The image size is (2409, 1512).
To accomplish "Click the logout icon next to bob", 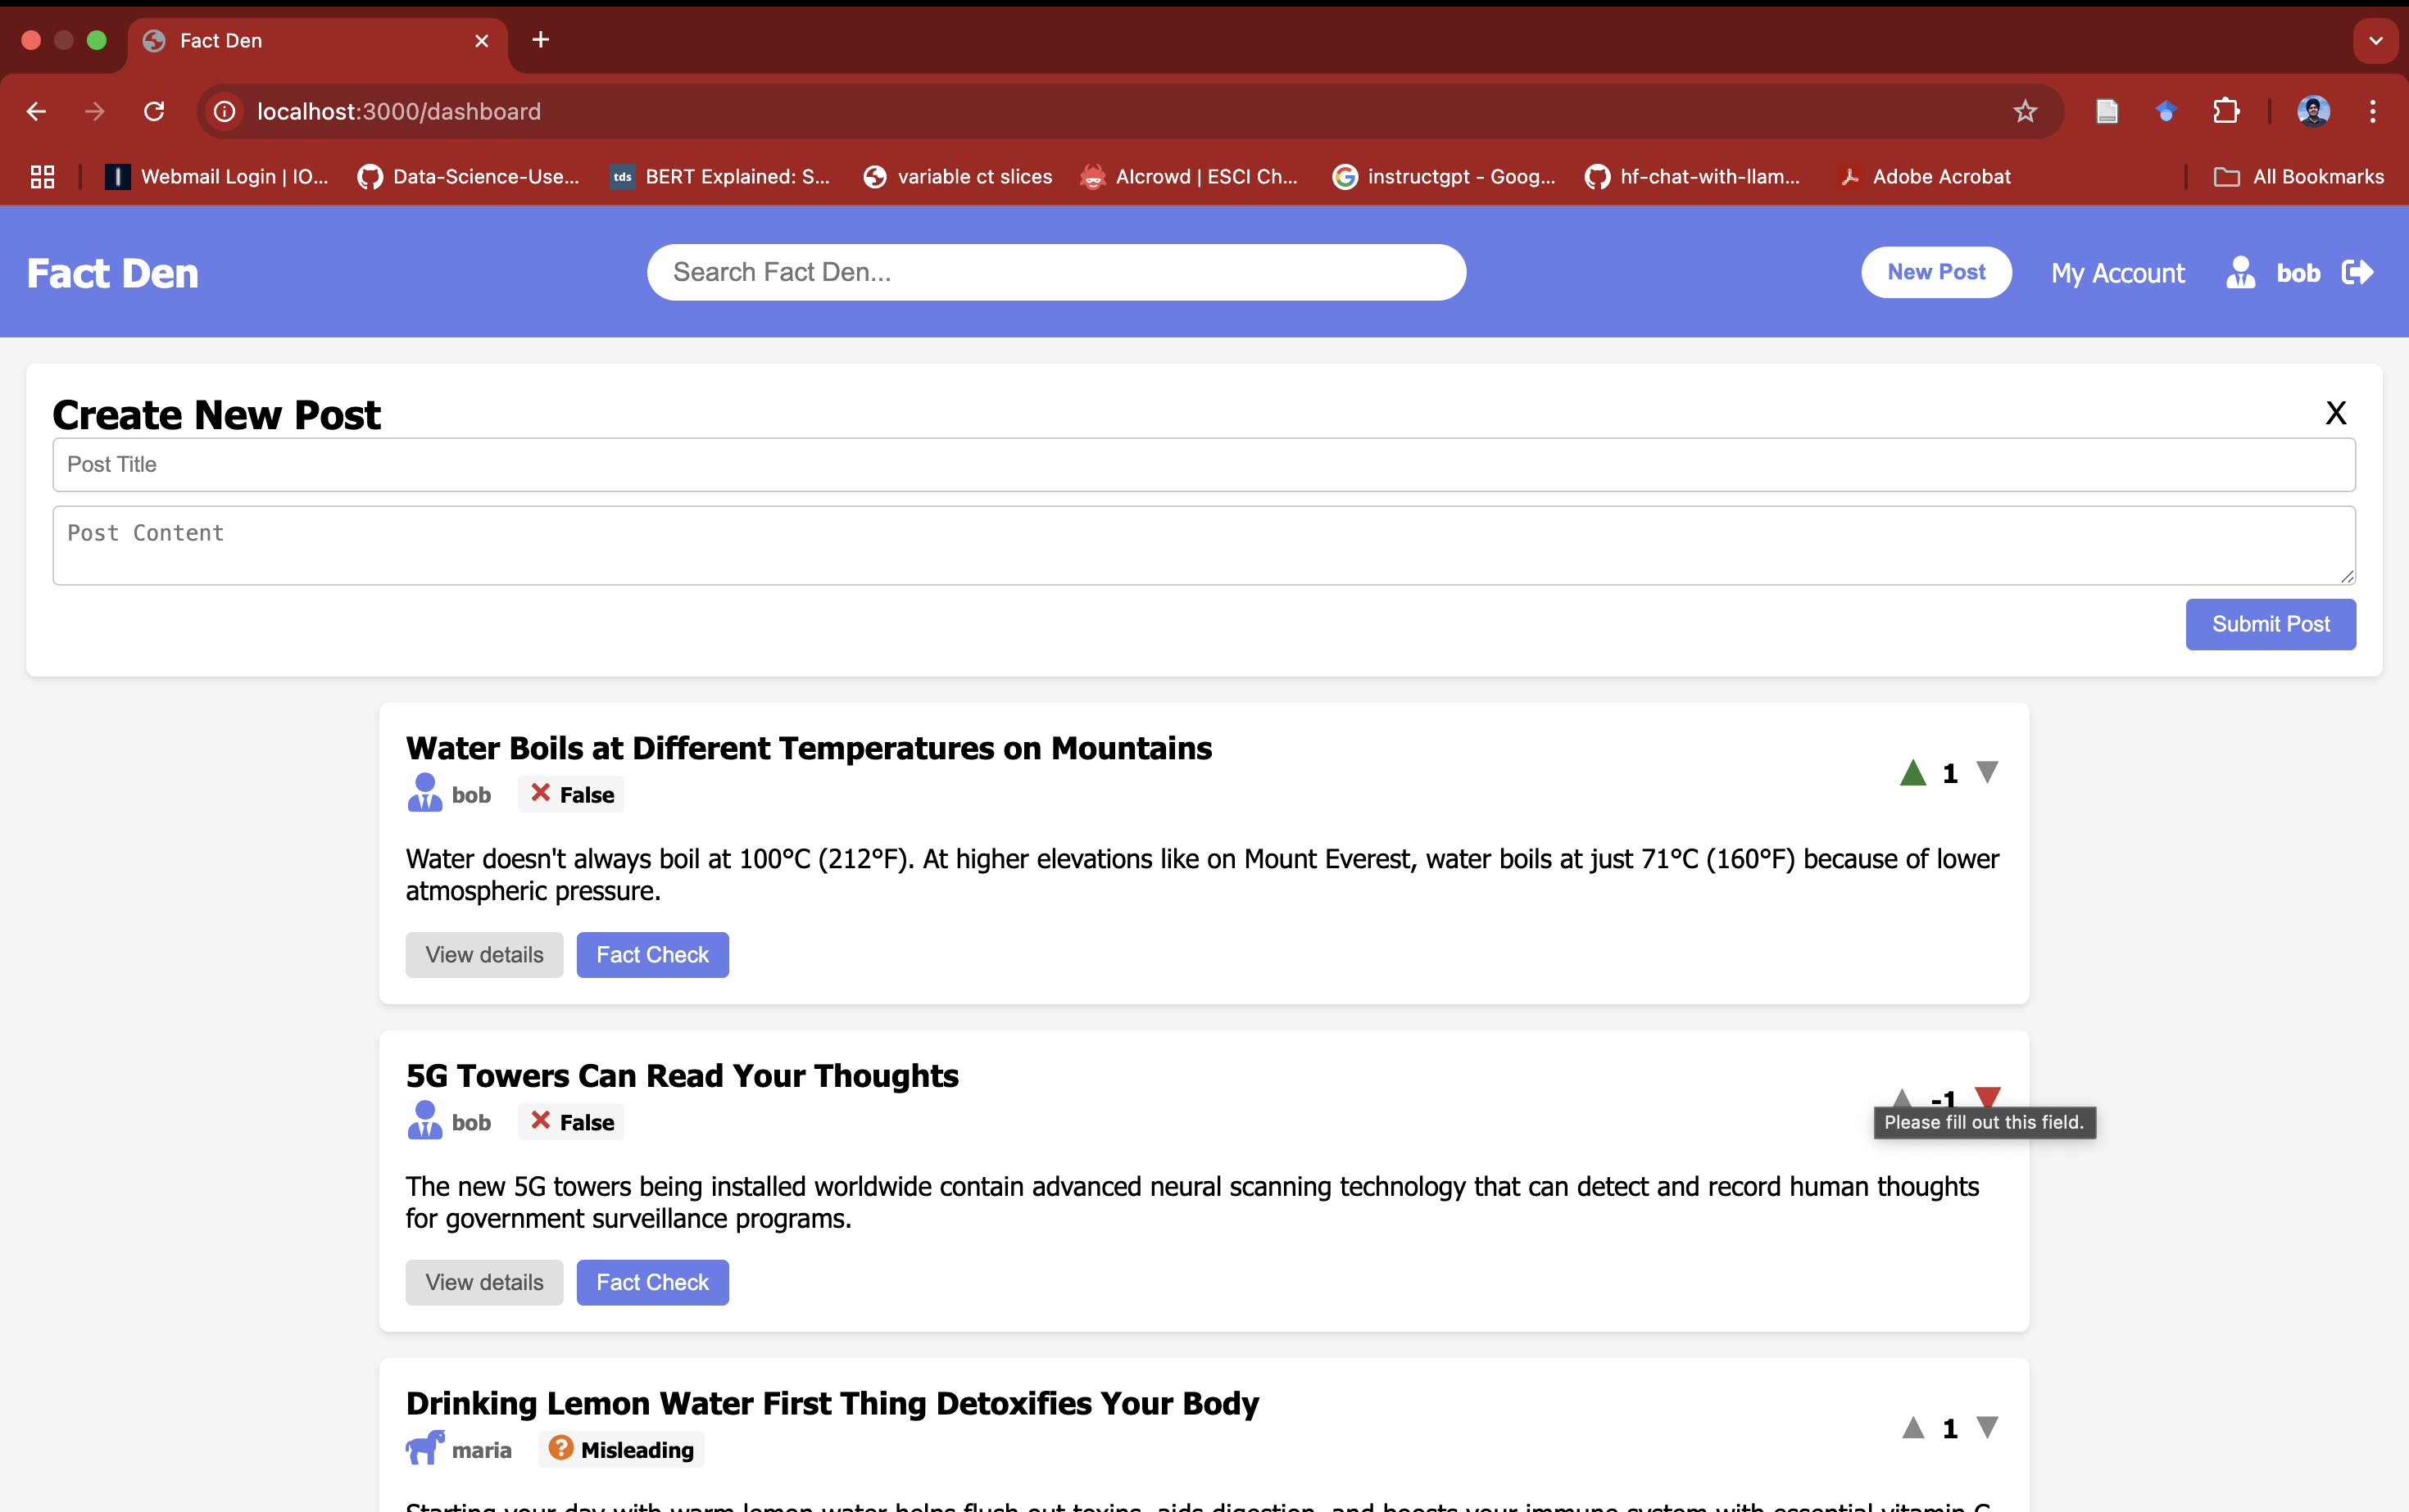I will (2357, 273).
